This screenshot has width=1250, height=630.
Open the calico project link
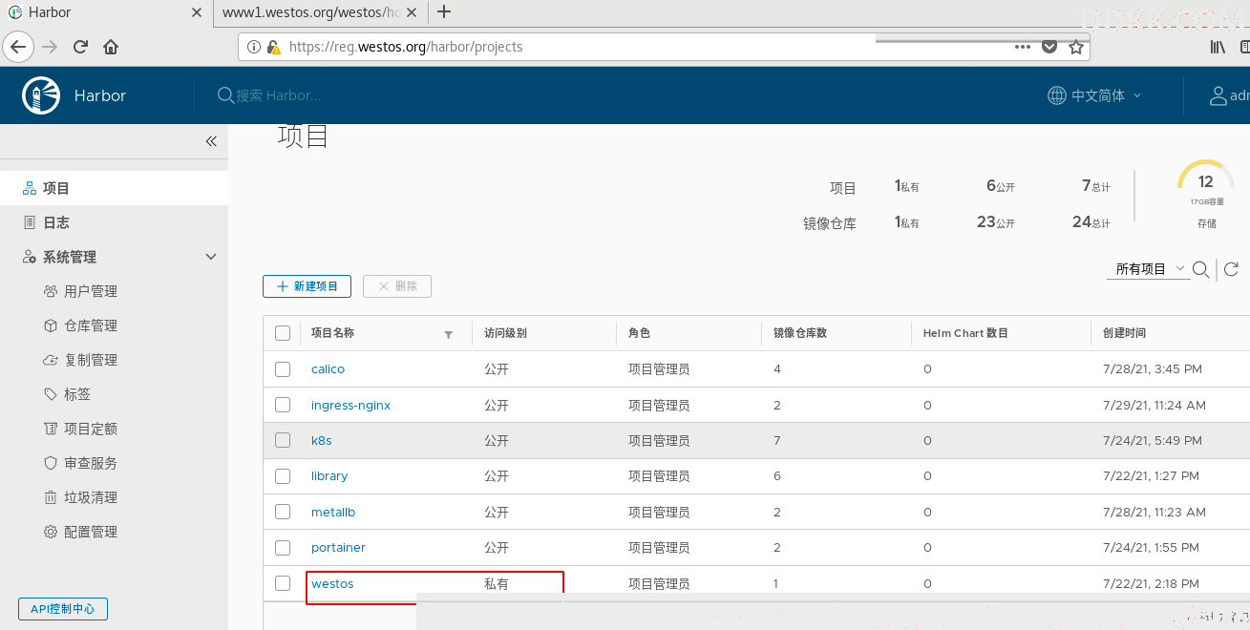(x=328, y=369)
